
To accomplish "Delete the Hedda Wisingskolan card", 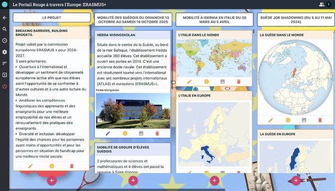I will pos(157,133).
